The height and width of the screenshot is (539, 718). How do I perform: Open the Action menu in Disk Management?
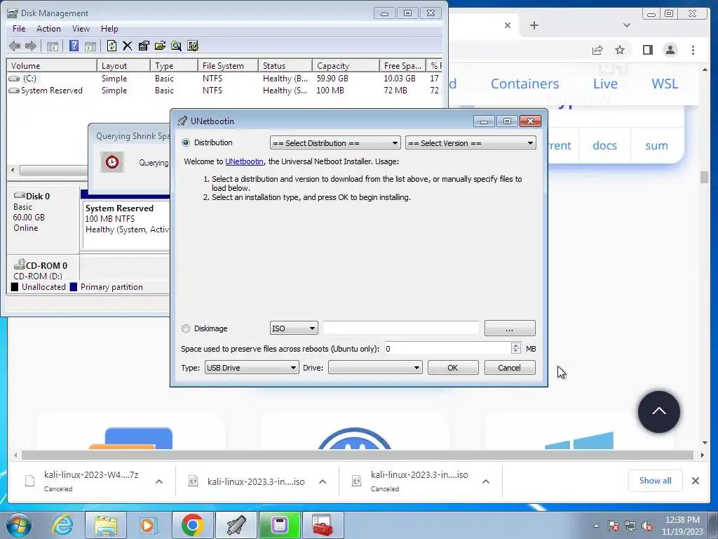coord(48,28)
